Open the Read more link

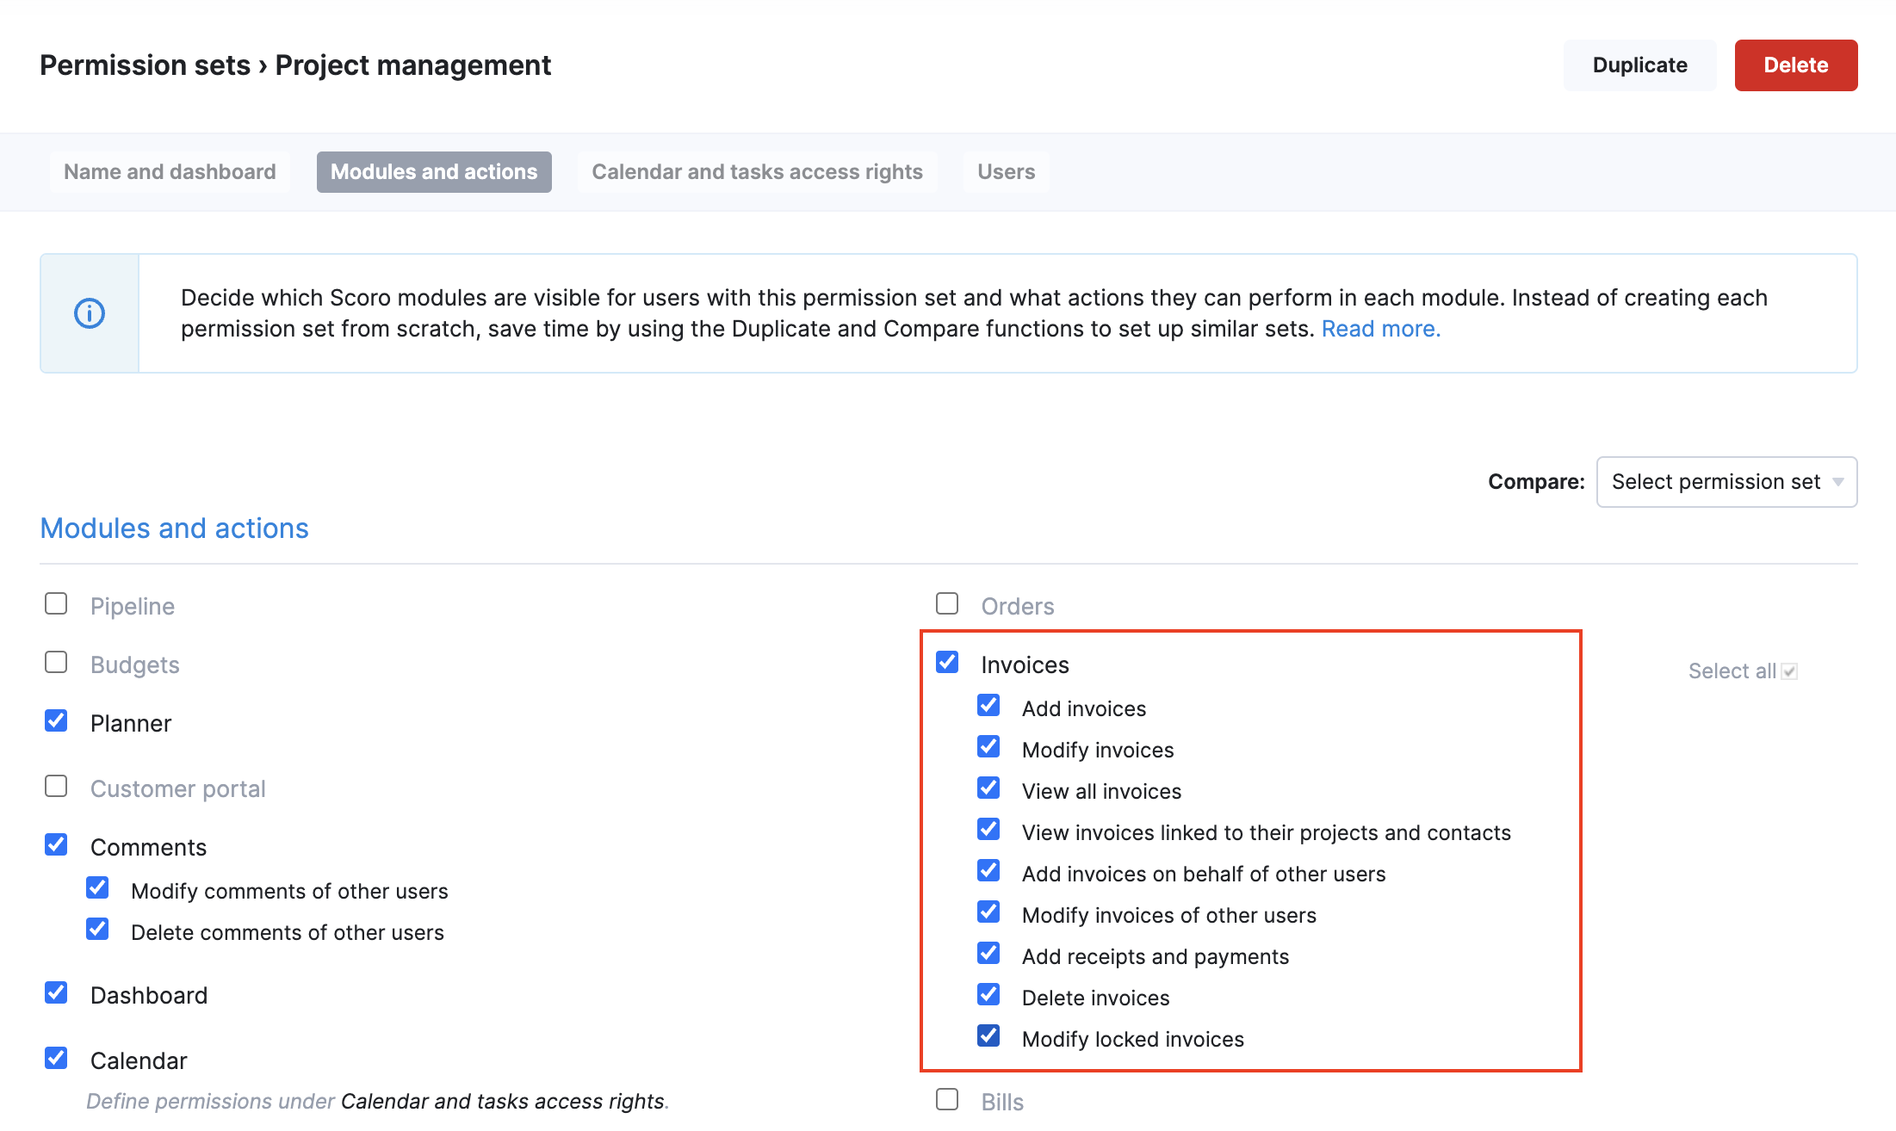[1381, 329]
